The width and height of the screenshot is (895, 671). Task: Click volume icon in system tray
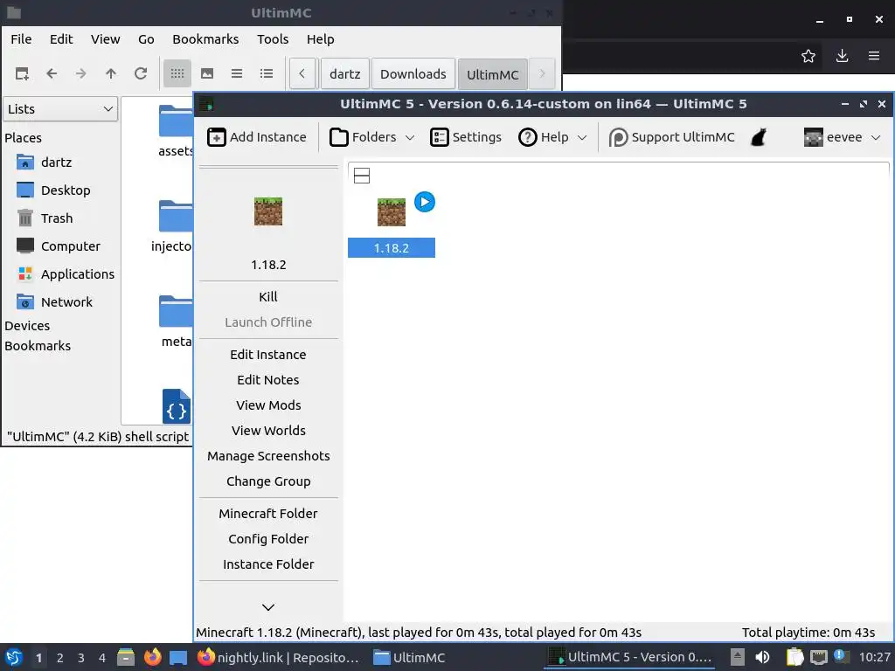coord(762,657)
